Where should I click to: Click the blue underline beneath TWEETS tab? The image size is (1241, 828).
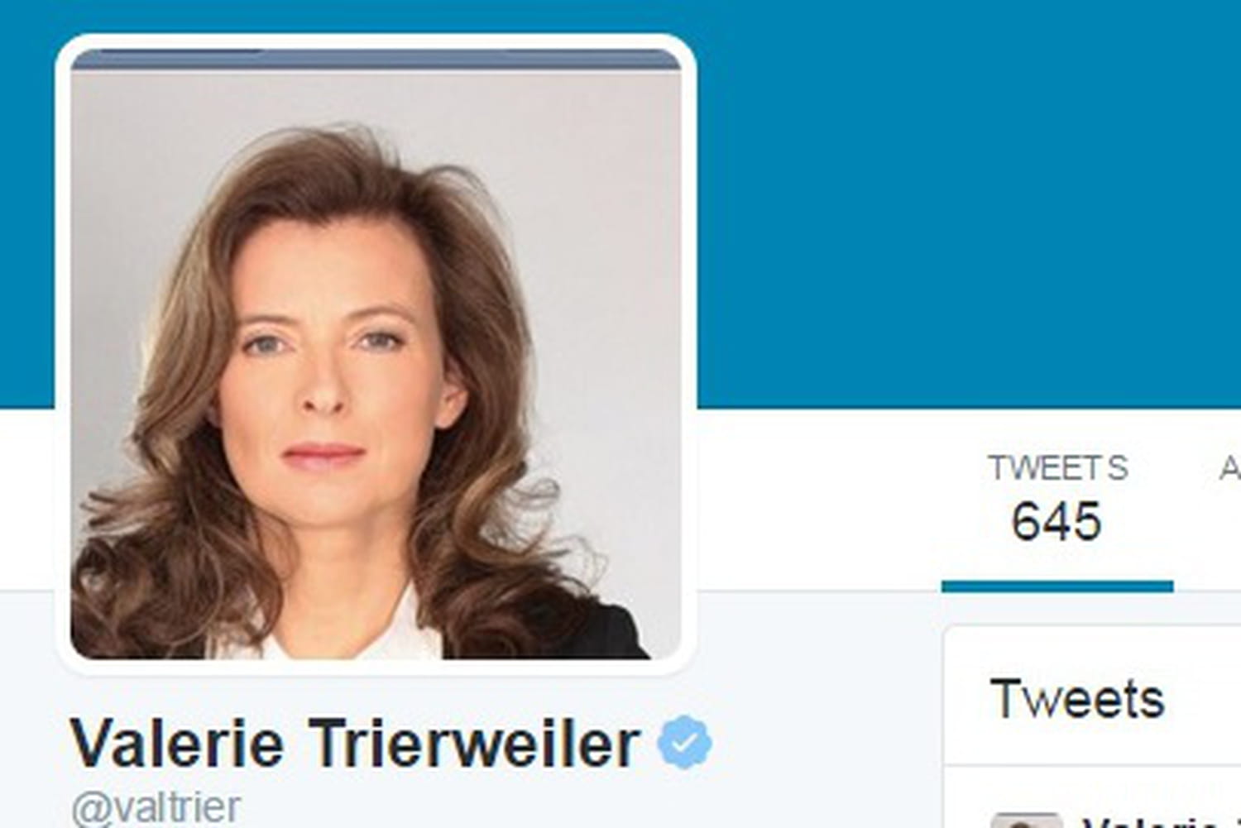point(1057,586)
